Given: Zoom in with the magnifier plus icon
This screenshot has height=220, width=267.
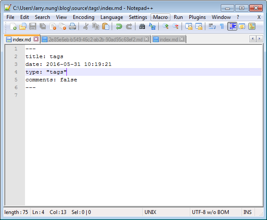Looking at the screenshot, I should 165,27.
